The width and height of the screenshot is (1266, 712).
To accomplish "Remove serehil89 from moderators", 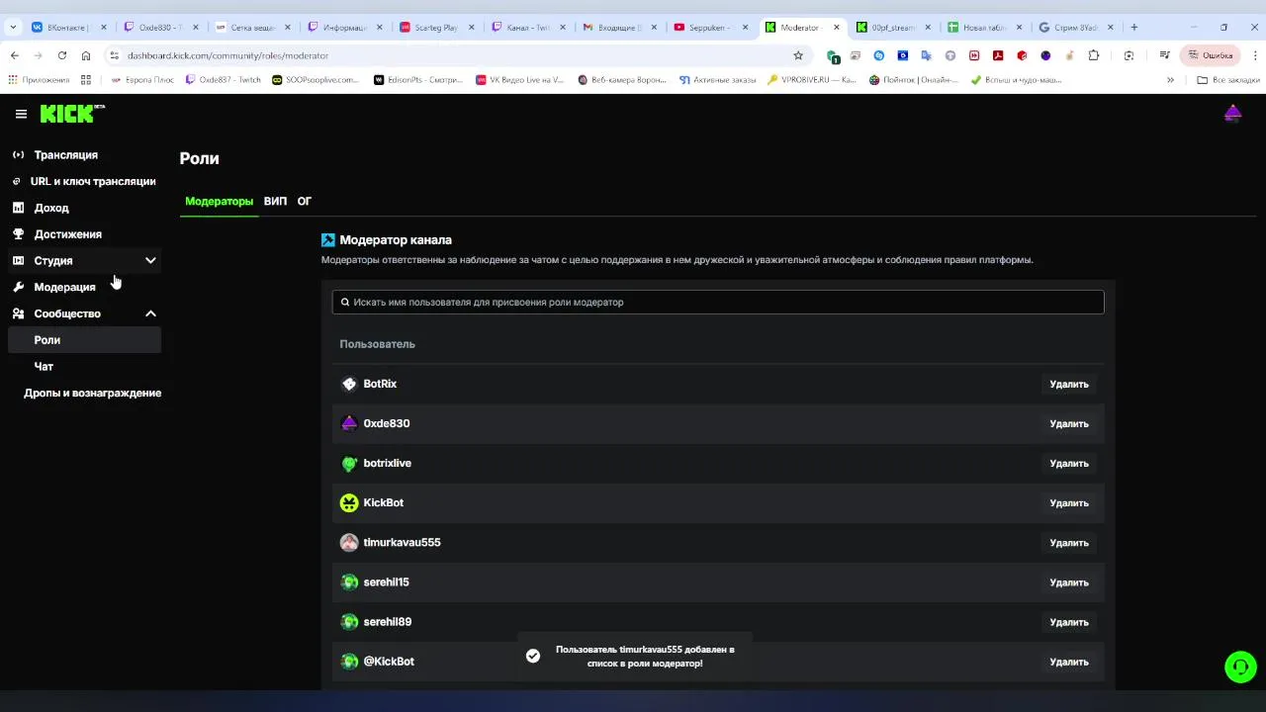I will pos(1068,622).
